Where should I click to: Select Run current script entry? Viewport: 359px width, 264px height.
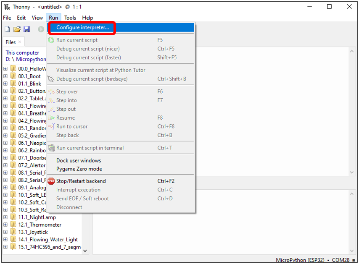pos(121,40)
